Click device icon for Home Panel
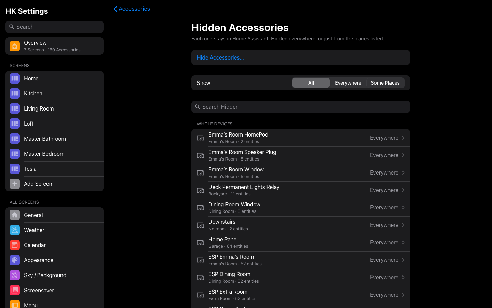This screenshot has width=492, height=308. 201,243
